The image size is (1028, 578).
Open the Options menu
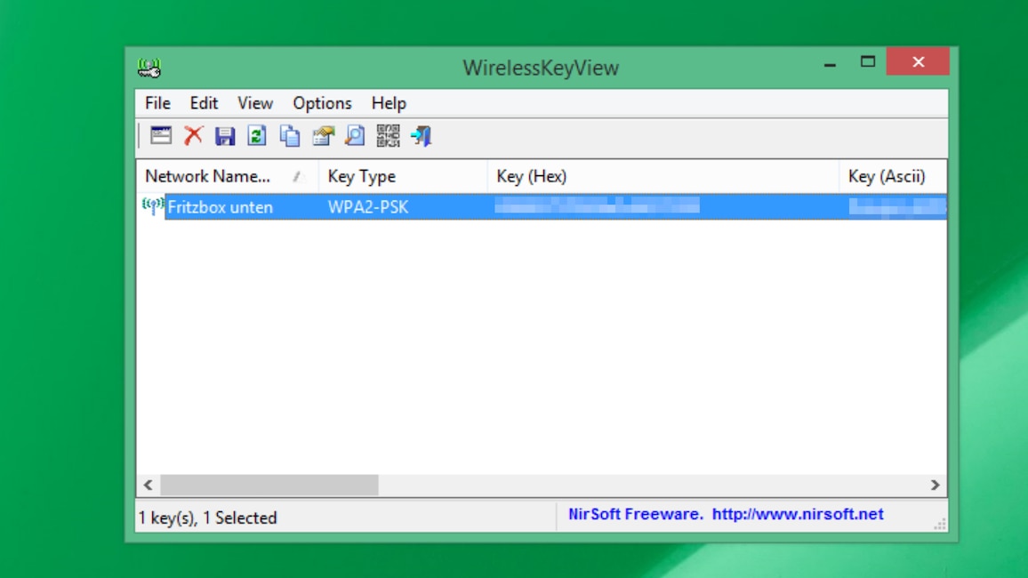click(321, 103)
